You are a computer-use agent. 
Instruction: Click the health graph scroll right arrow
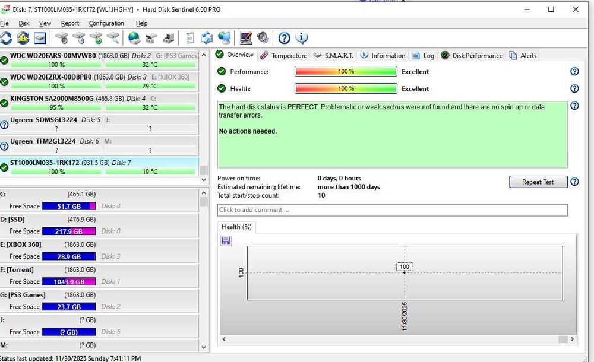(x=573, y=339)
